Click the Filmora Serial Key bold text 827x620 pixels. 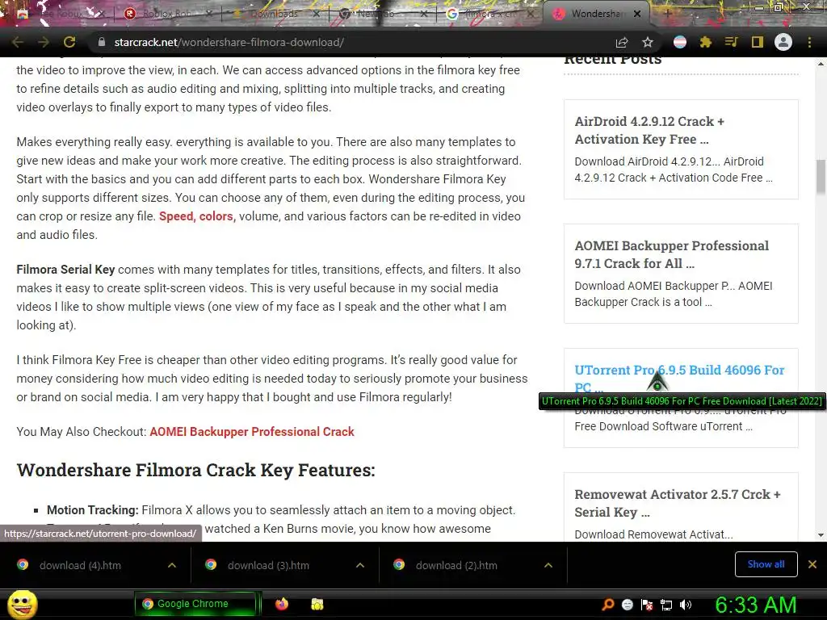pos(65,270)
